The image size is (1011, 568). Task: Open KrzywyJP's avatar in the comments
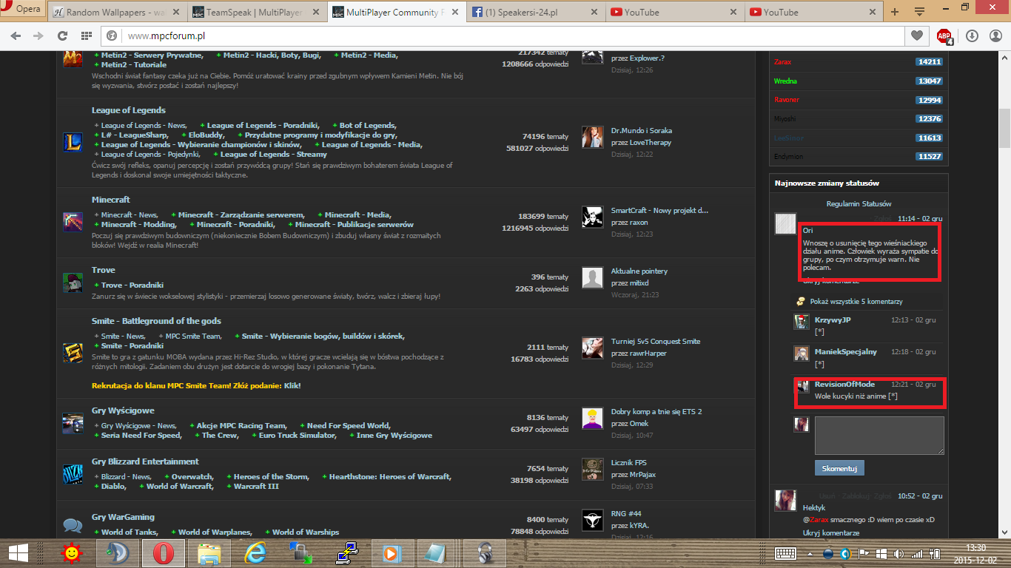pyautogui.click(x=802, y=322)
